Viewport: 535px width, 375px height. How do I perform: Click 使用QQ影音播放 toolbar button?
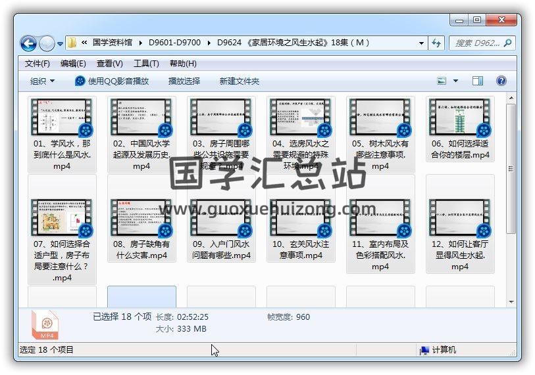[x=112, y=81]
